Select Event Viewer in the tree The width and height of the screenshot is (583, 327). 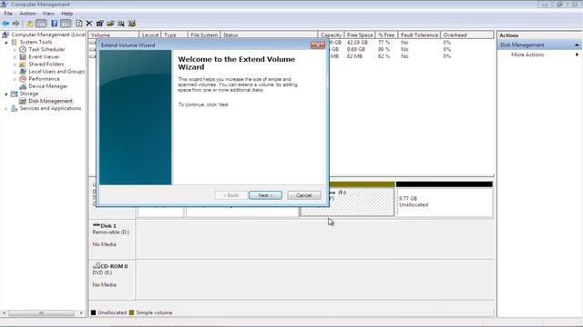coord(44,56)
